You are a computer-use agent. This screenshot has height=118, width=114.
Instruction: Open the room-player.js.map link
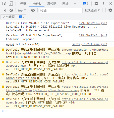(x=57, y=101)
